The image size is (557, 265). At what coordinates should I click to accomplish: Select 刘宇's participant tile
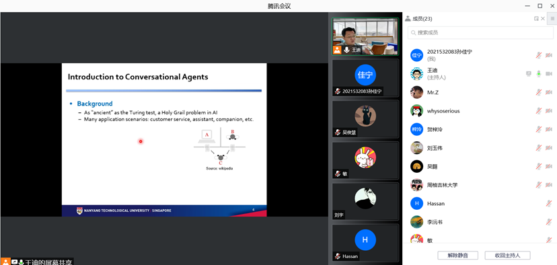pos(365,201)
